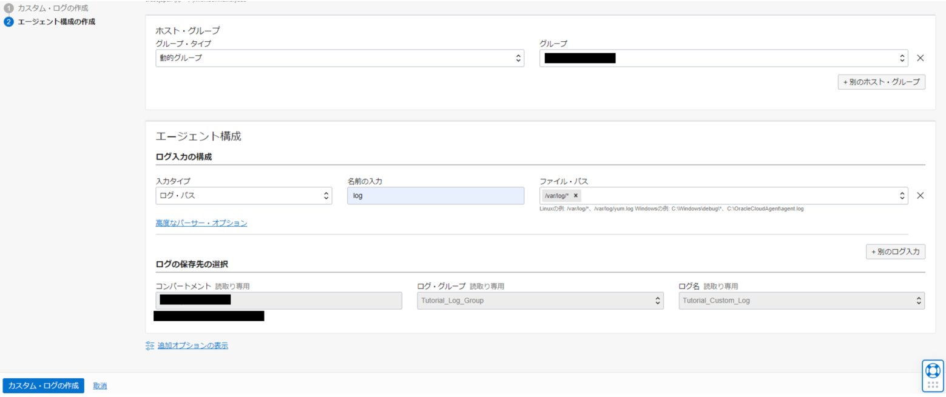Screen dimensions: 946x397
Task: Click the step 2 circle indicator
Action: coord(9,22)
